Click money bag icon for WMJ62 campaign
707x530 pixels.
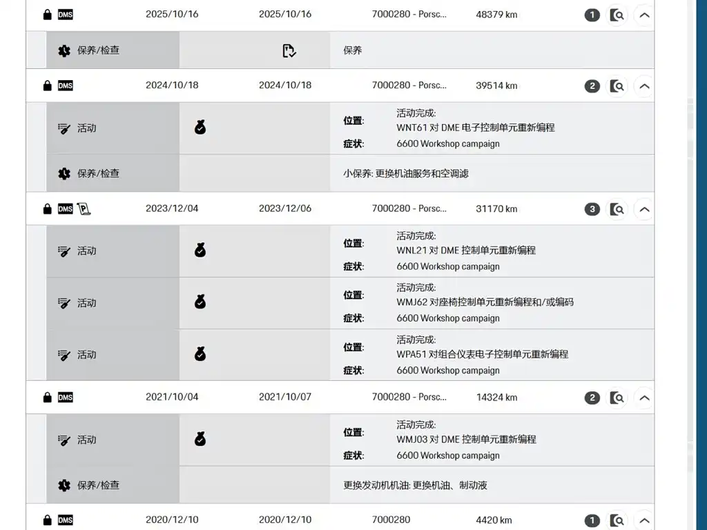200,302
